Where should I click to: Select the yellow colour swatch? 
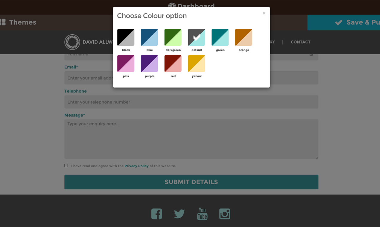tap(197, 63)
